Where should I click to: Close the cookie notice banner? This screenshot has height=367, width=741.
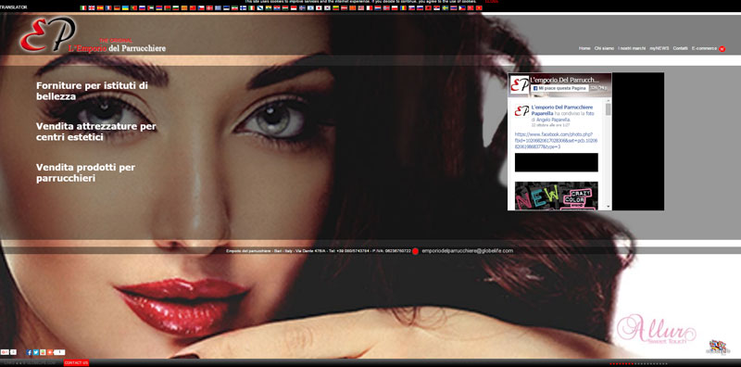(x=492, y=2)
